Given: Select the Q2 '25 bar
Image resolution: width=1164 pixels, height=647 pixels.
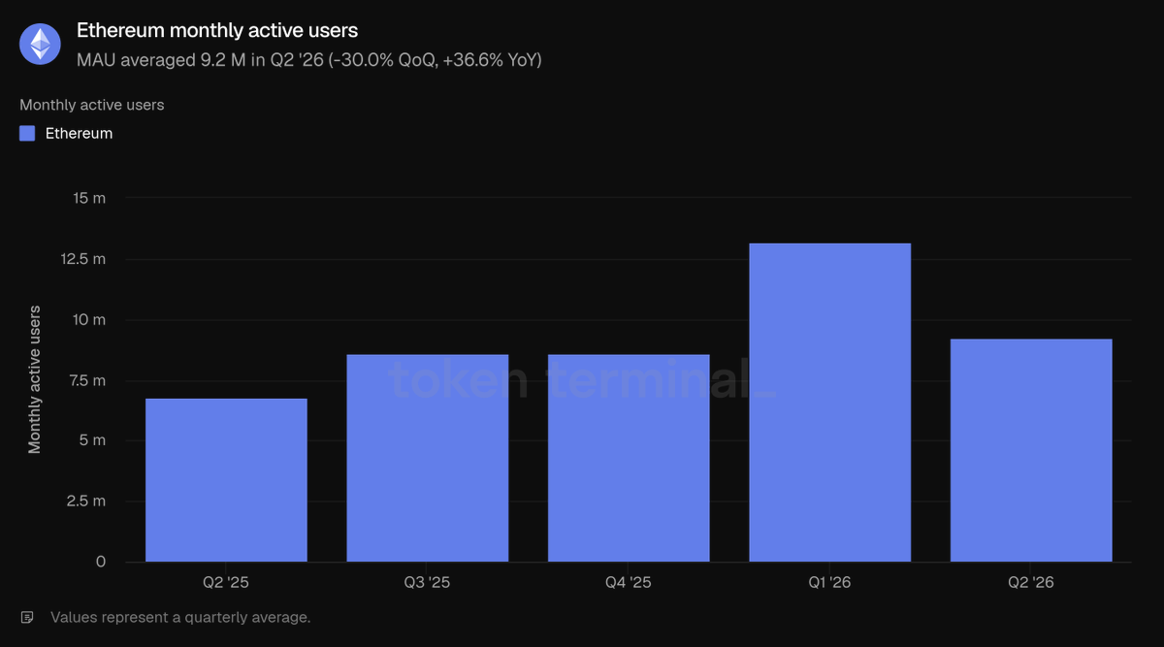Looking at the screenshot, I should pyautogui.click(x=226, y=480).
